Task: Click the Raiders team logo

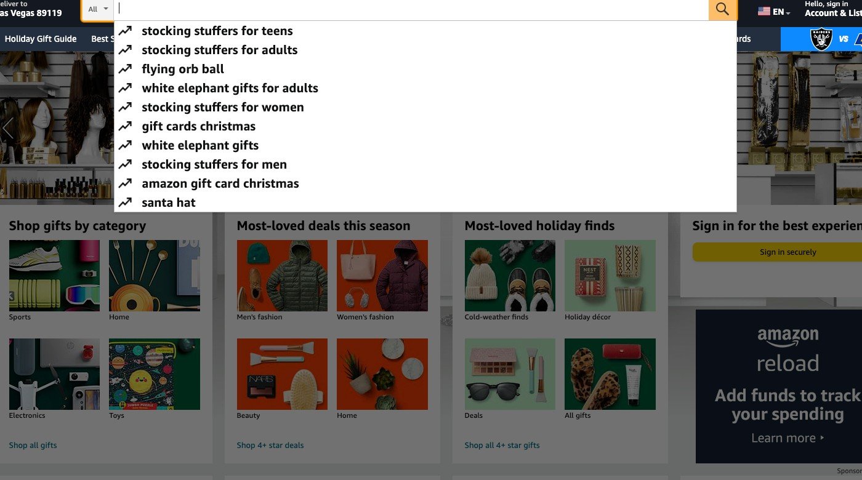Action: click(x=821, y=39)
